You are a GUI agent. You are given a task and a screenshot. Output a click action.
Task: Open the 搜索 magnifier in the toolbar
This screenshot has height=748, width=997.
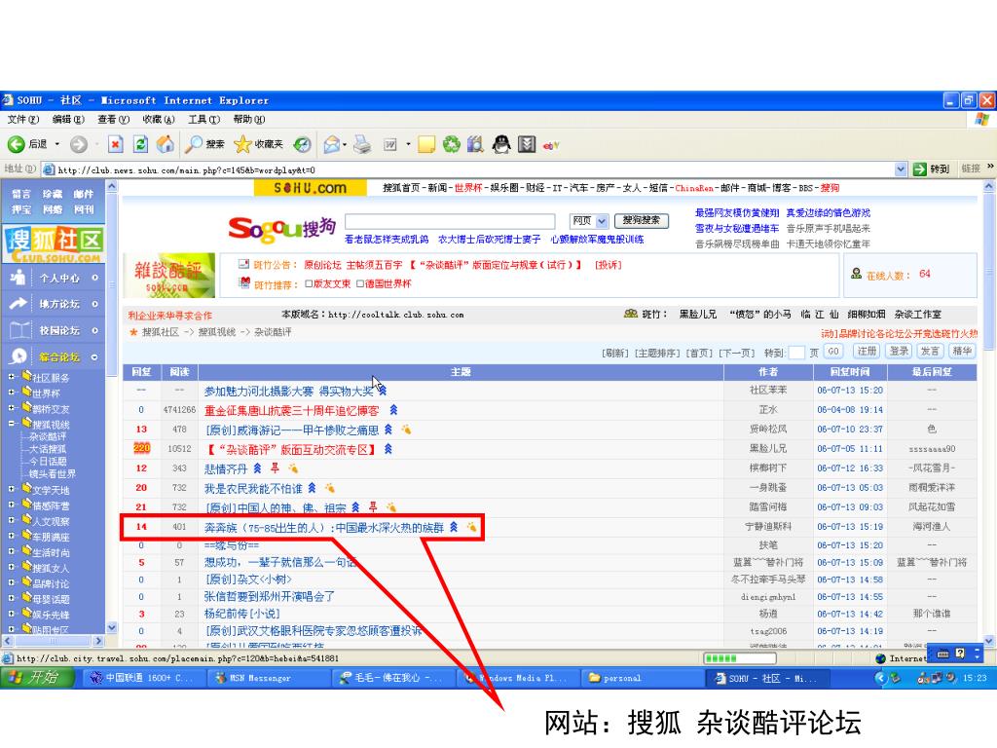click(x=204, y=145)
